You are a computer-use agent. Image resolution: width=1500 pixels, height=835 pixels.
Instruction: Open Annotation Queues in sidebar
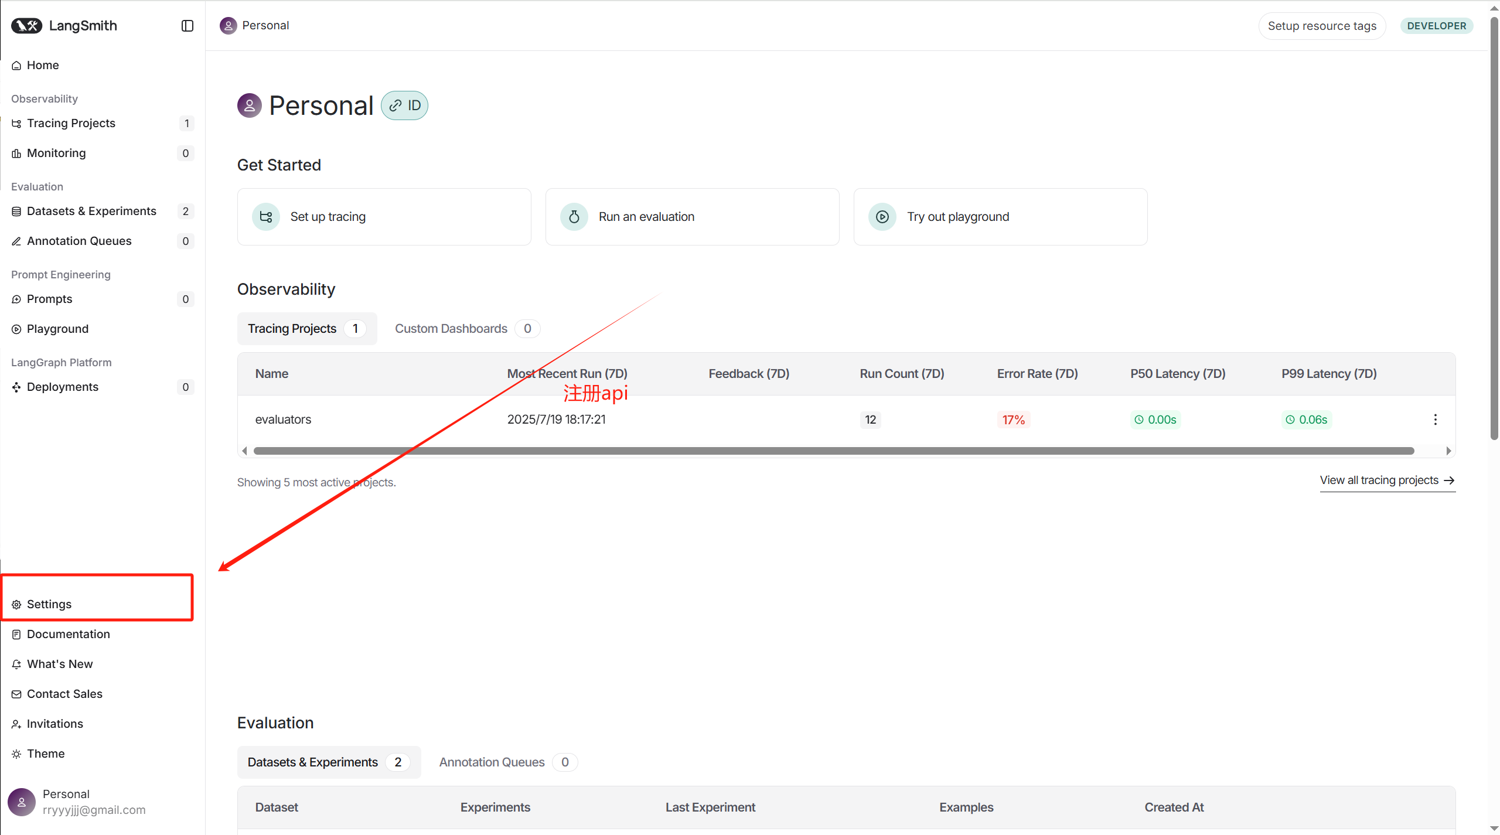[x=103, y=241]
